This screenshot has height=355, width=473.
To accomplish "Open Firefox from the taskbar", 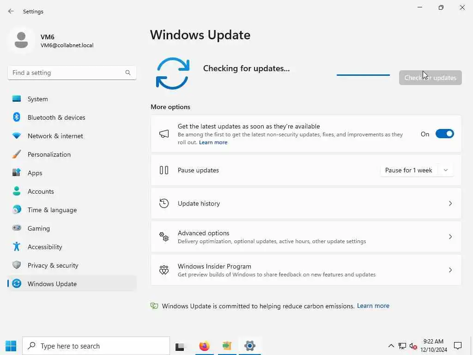I will click(x=204, y=346).
